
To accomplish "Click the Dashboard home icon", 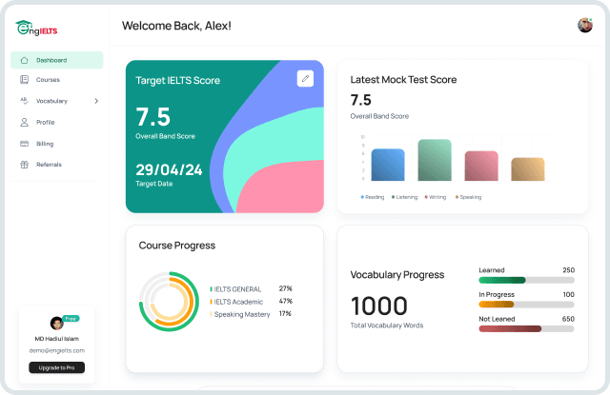I will pos(24,60).
